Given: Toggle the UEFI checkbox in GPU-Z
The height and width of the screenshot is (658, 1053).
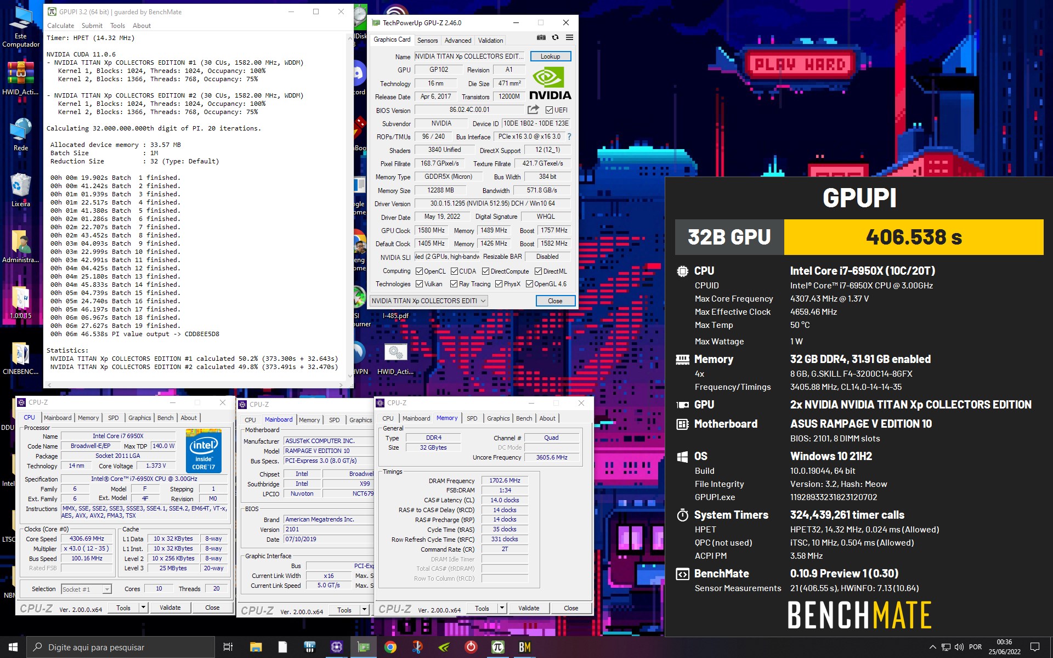Looking at the screenshot, I should [549, 110].
